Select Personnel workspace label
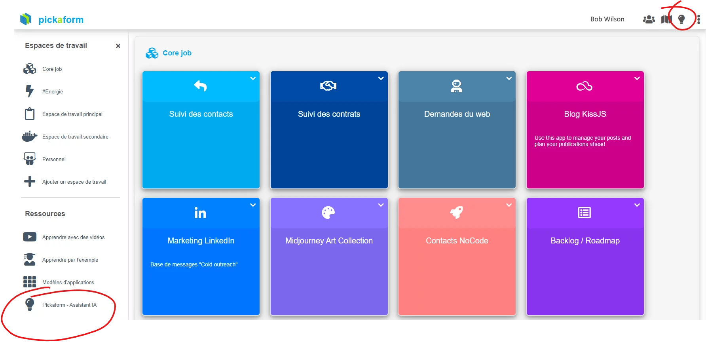 [54, 159]
